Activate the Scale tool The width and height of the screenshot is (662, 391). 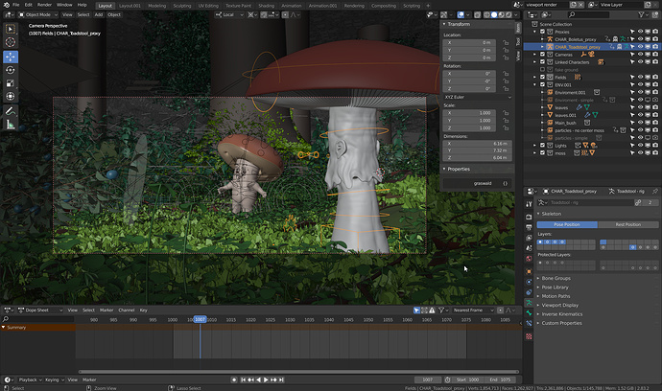(x=11, y=83)
